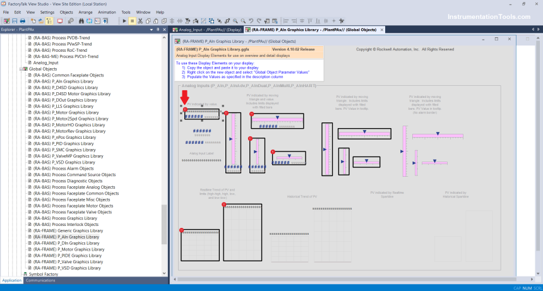This screenshot has height=291, width=543.
Task: Click the Group objects toolbar icon
Action: 203,21
